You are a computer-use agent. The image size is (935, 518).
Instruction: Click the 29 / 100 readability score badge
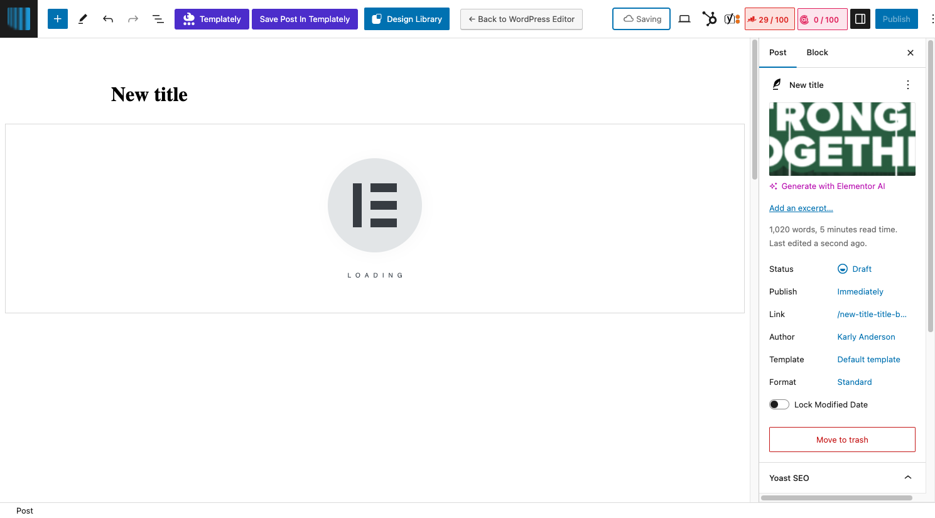pos(770,19)
